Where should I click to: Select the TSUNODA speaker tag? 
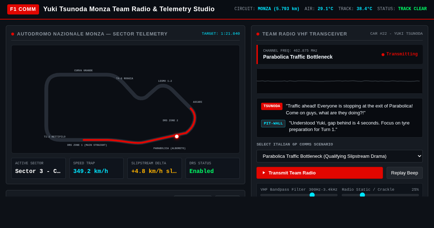pos(272,106)
